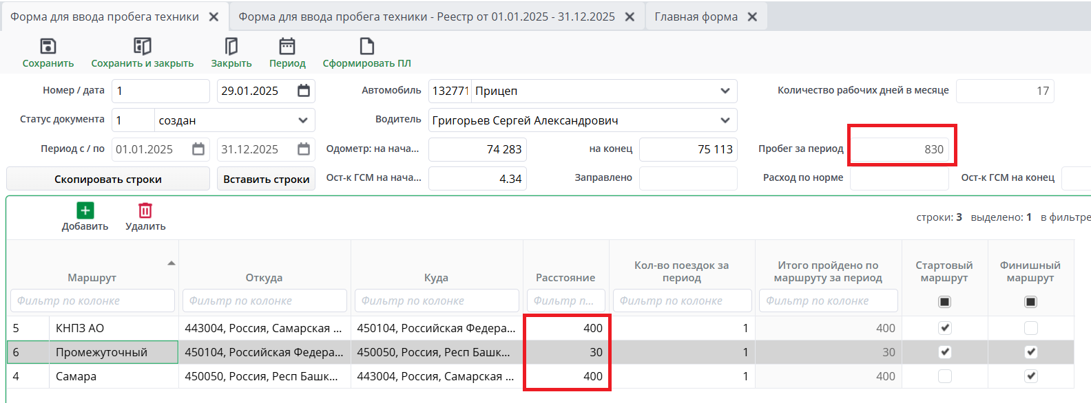Screen dimensions: 1091x403
Task: Open calendar picker for date 29.01.2025
Action: pos(304,91)
